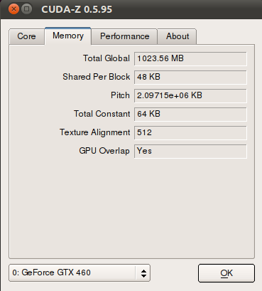Viewport: 262px width, 291px height.
Task: Click the Pitch value field
Action: point(190,95)
